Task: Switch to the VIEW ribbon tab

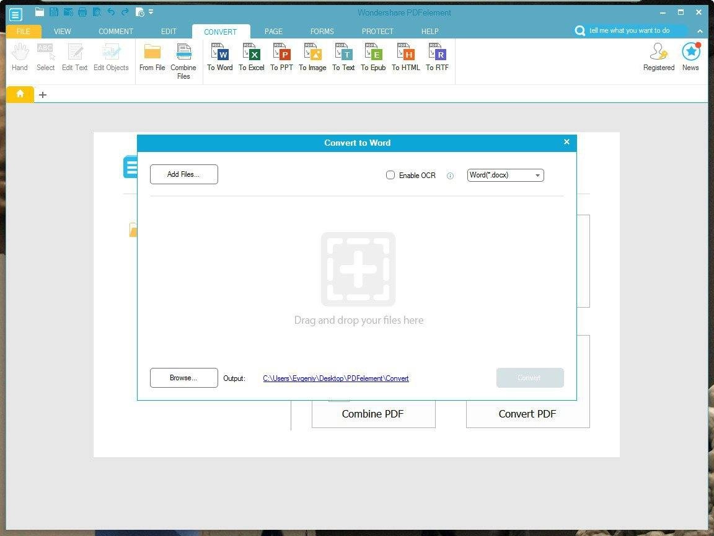Action: pos(63,32)
